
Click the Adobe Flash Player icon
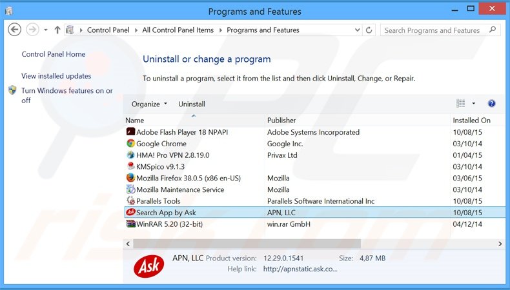click(130, 132)
